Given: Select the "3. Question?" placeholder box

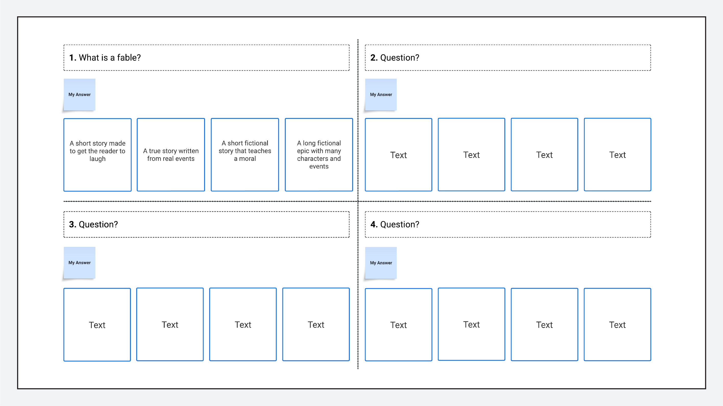Looking at the screenshot, I should (206, 224).
